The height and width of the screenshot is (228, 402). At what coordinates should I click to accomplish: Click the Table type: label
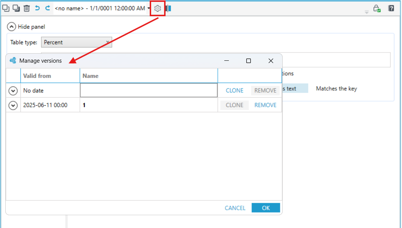(x=23, y=42)
